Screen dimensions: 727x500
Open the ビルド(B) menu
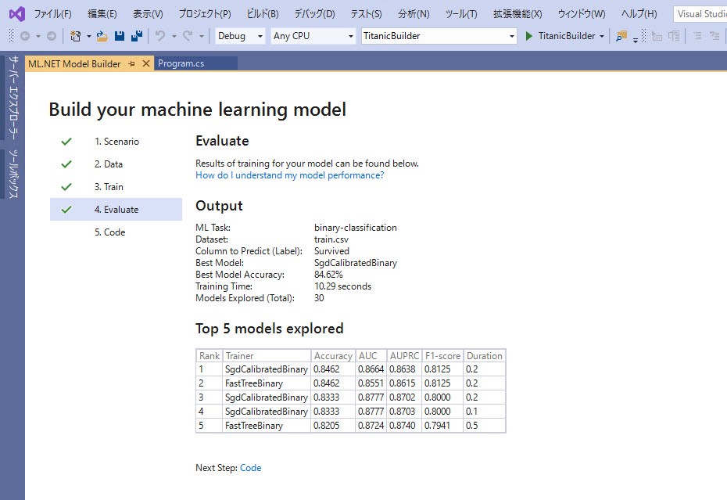click(263, 14)
